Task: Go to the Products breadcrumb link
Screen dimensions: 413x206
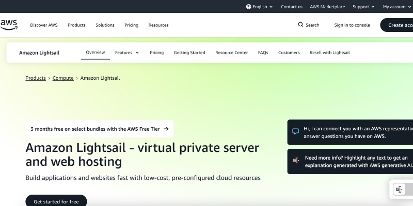Action: pos(36,78)
